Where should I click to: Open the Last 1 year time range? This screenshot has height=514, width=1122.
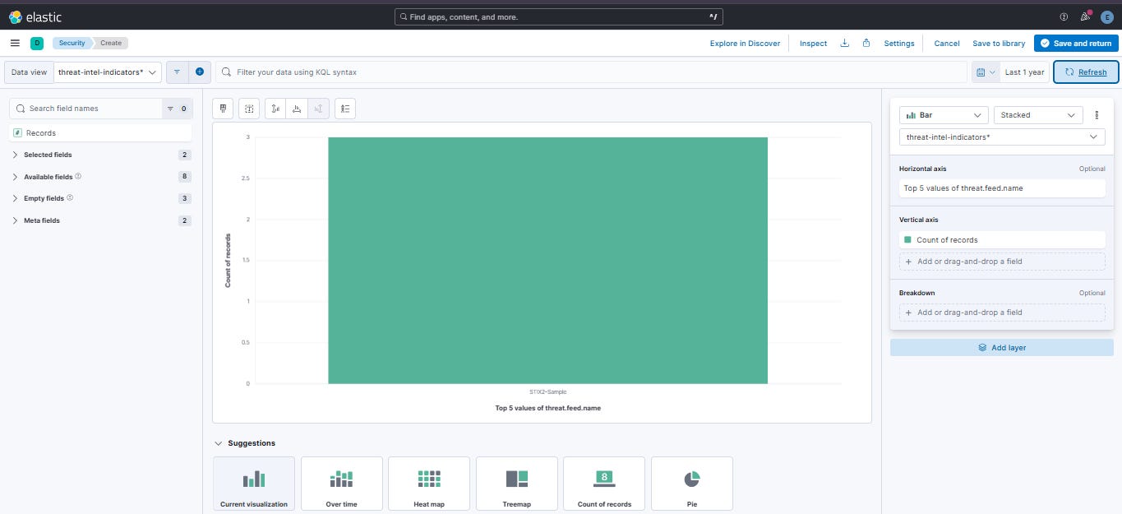coord(1024,72)
